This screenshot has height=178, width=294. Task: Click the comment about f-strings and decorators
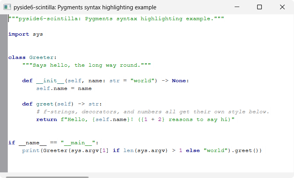[x=153, y=112]
